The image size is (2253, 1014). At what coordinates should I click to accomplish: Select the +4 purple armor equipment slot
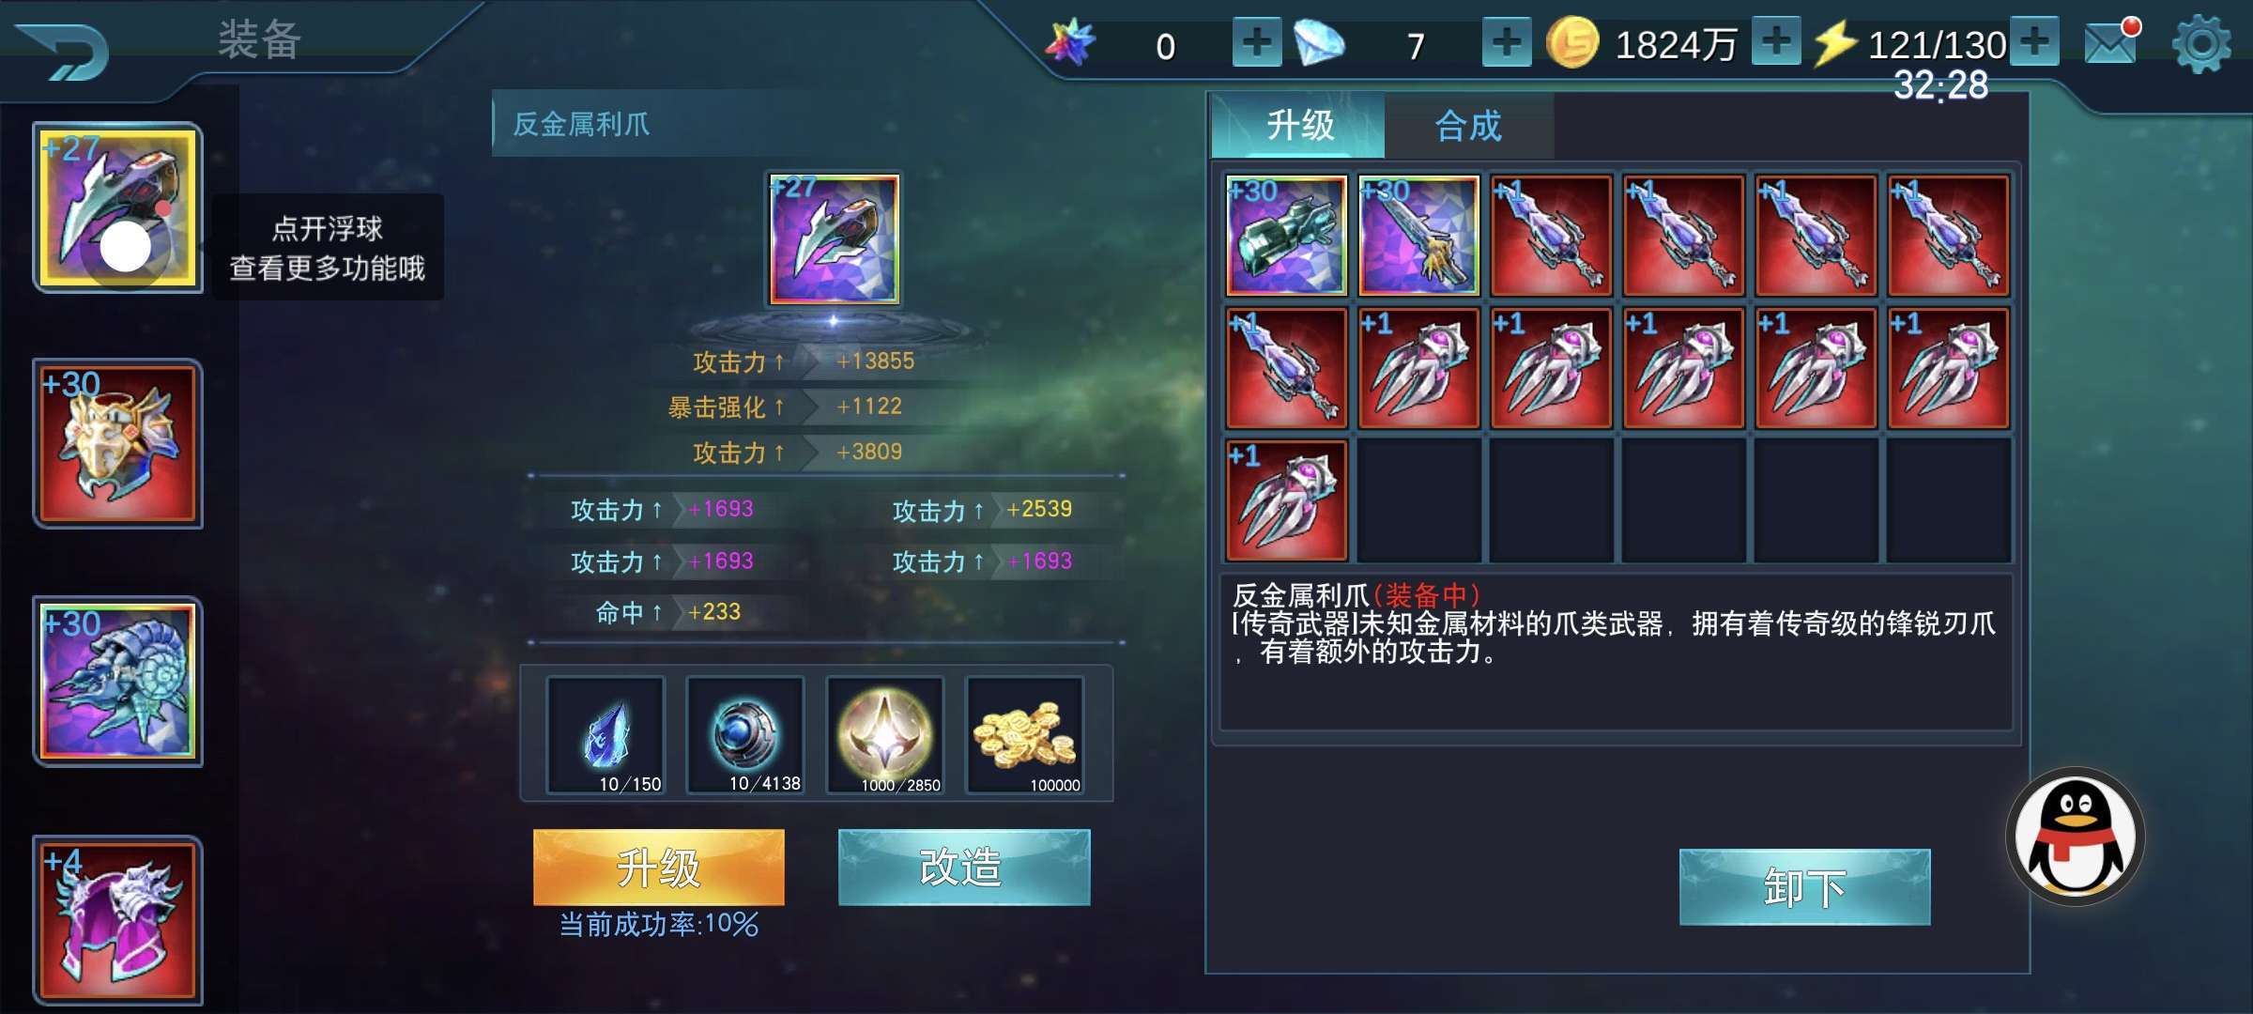pyautogui.click(x=118, y=920)
